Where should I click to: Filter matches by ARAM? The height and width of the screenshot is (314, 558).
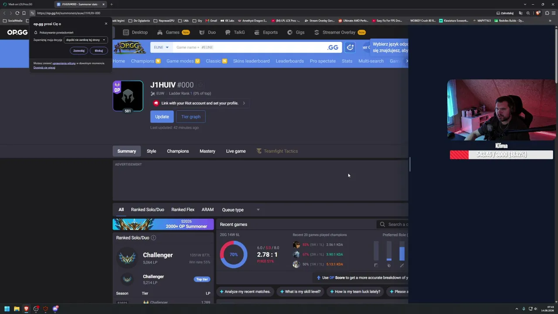(208, 210)
